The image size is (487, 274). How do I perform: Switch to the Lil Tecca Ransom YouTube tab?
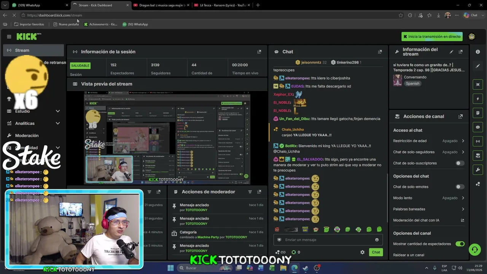click(x=222, y=5)
